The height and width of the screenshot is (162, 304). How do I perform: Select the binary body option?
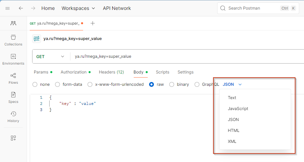(x=172, y=84)
